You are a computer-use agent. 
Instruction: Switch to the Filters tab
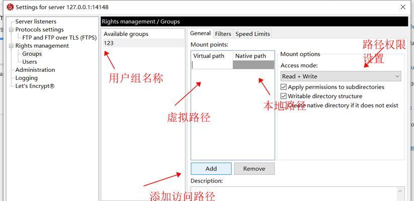[x=223, y=34]
